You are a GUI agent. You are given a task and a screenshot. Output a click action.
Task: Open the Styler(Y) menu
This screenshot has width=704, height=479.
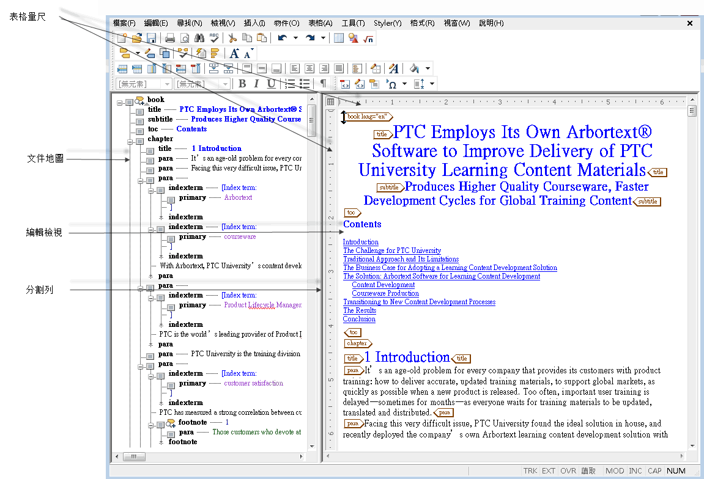[x=387, y=23]
